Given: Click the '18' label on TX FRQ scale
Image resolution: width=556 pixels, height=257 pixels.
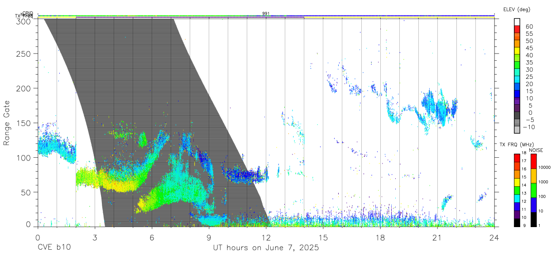Looking at the screenshot, I should point(523,154).
